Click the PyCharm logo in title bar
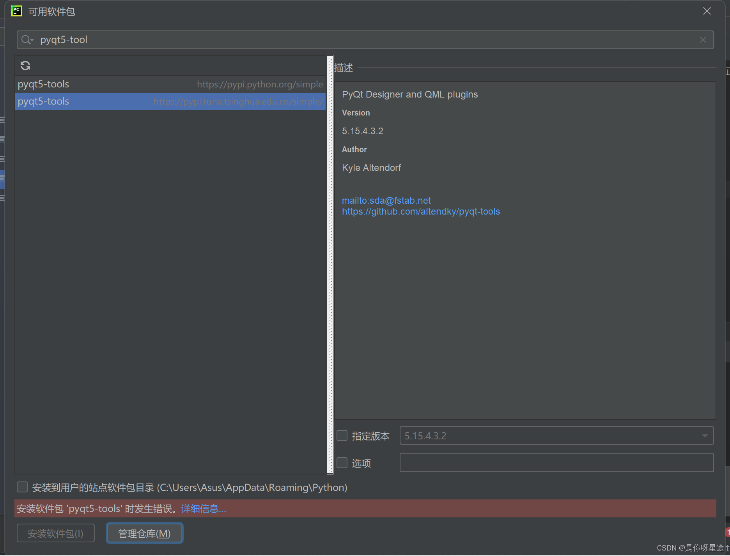The width and height of the screenshot is (730, 556). click(x=17, y=11)
